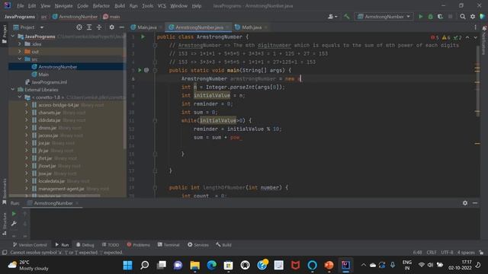
Task: Open the Structure side tool window
Action: [x=5, y=224]
